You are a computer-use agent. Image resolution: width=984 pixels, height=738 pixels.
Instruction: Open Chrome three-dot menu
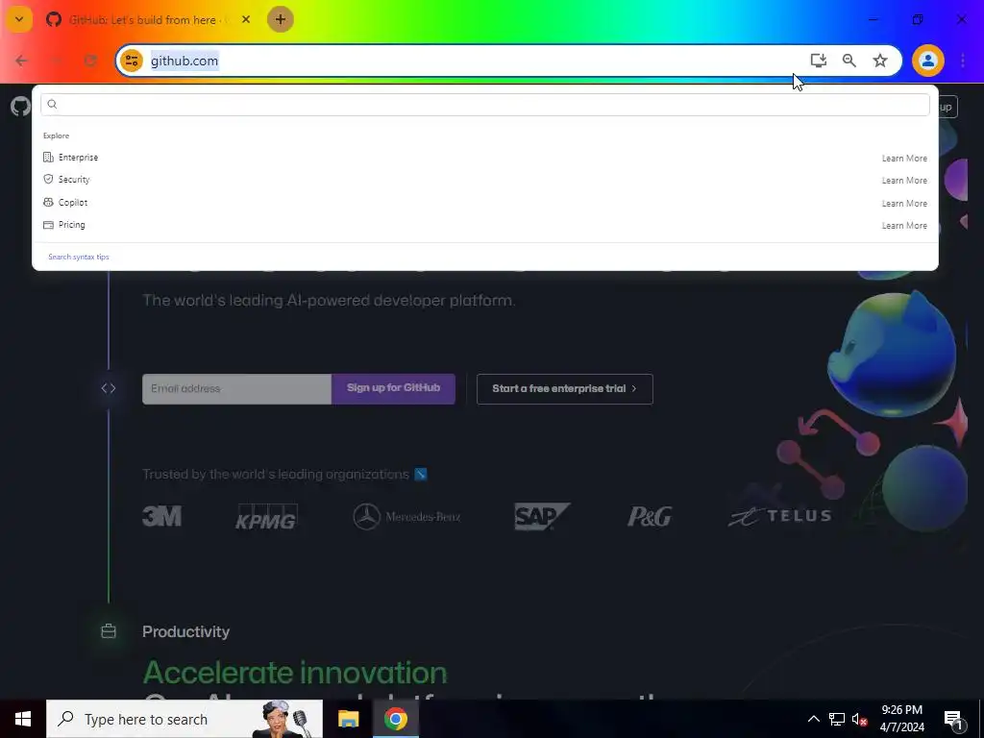click(x=963, y=61)
